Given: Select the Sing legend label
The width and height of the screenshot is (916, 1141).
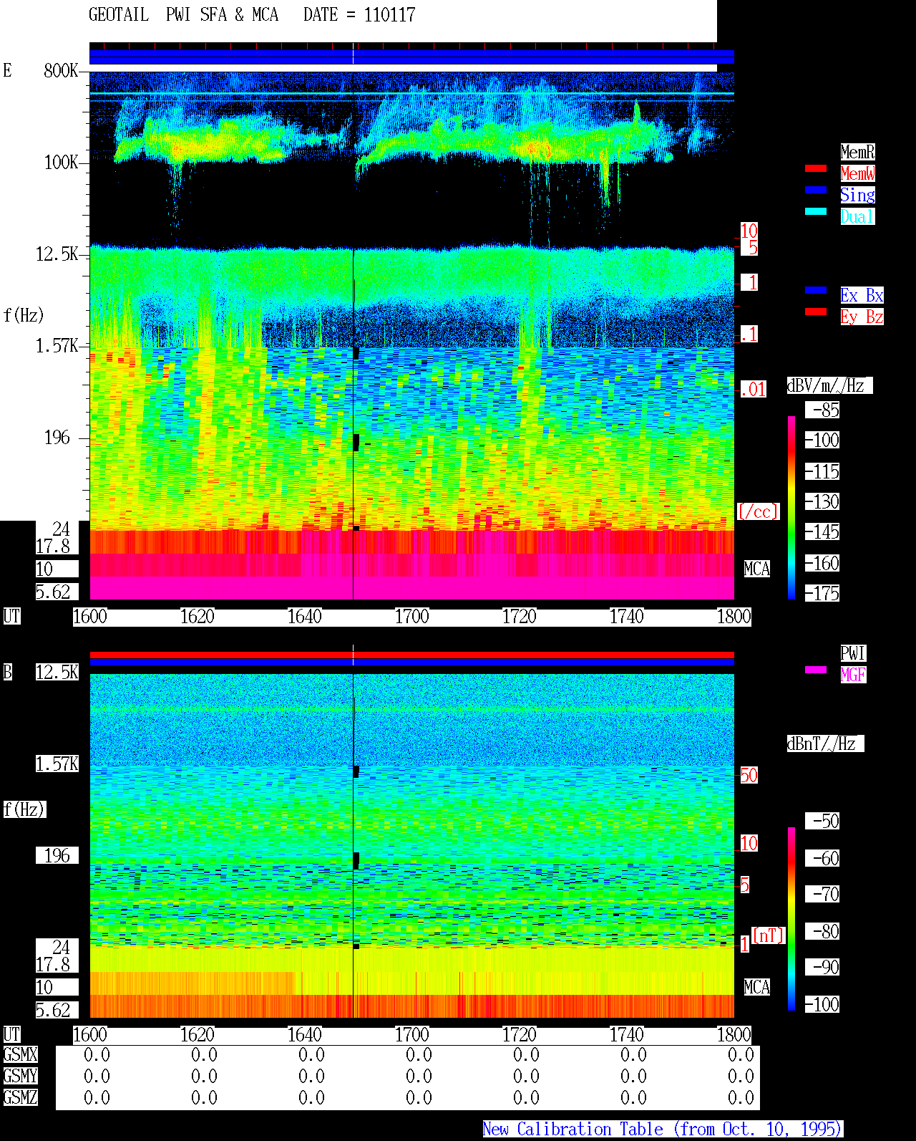Looking at the screenshot, I should coord(857,195).
